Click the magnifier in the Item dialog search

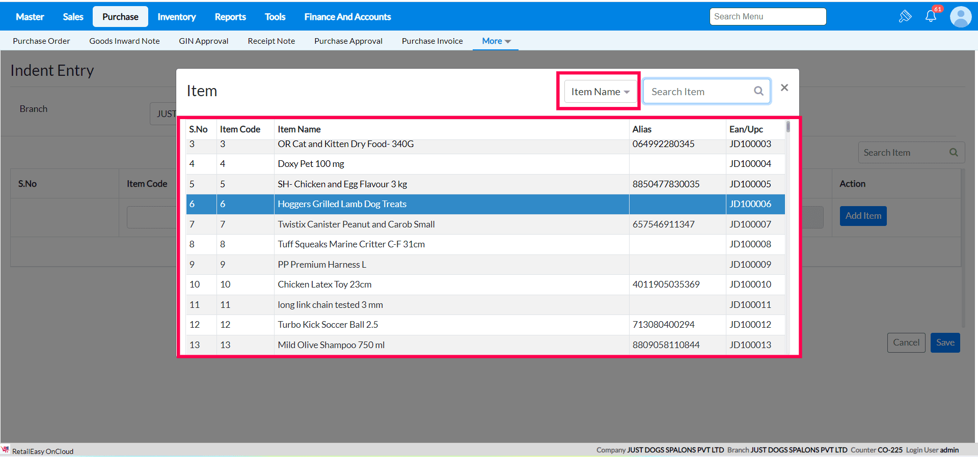coord(758,91)
